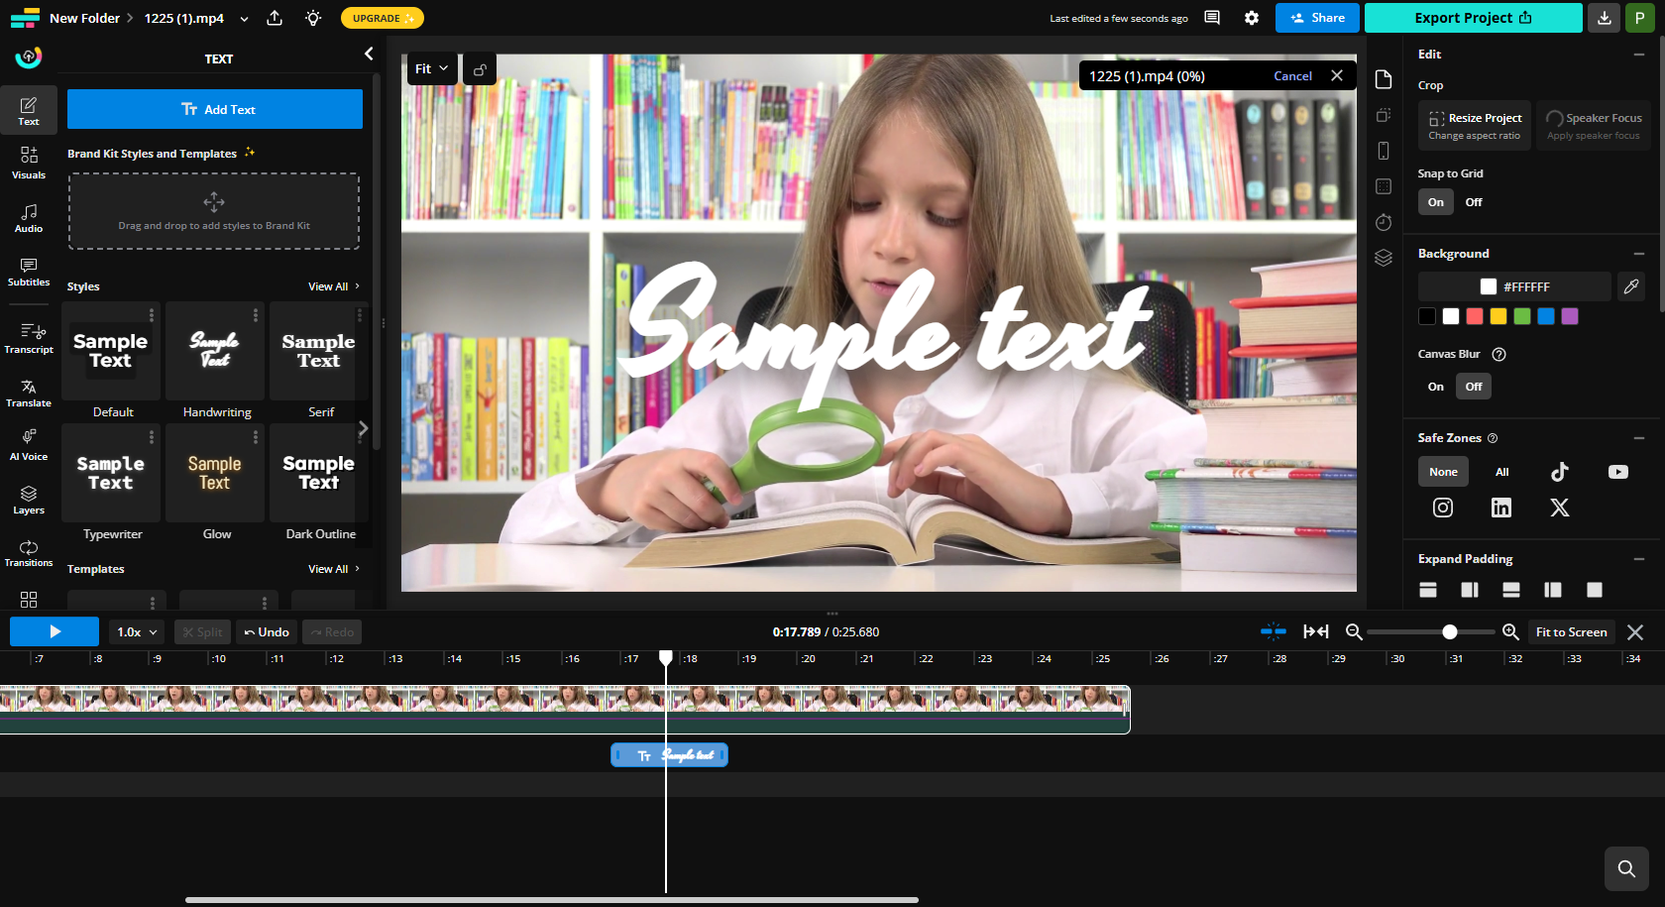Click the download icon beside Export Project
1665x907 pixels.
pyautogui.click(x=1605, y=18)
